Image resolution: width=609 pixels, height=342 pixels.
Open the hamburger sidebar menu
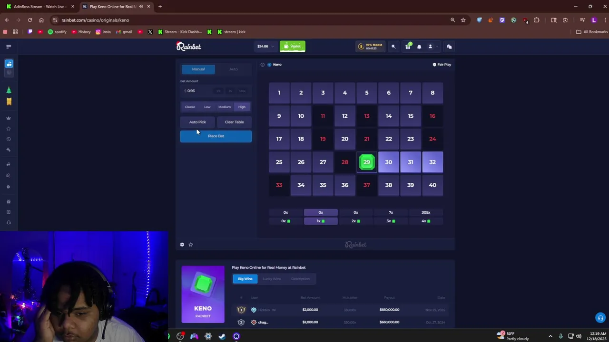9,47
